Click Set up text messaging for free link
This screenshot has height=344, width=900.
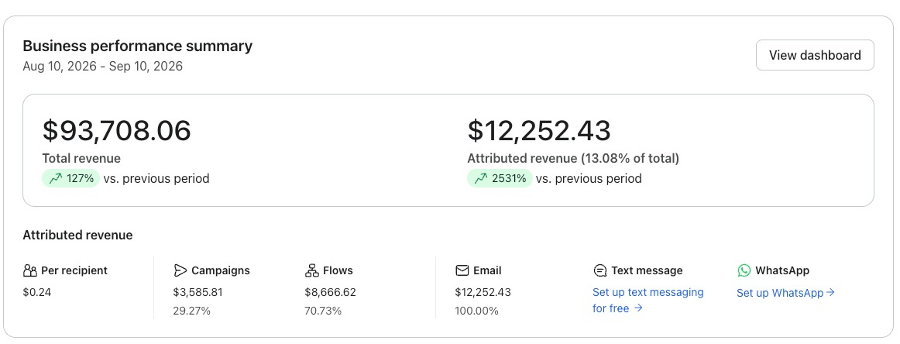click(648, 301)
